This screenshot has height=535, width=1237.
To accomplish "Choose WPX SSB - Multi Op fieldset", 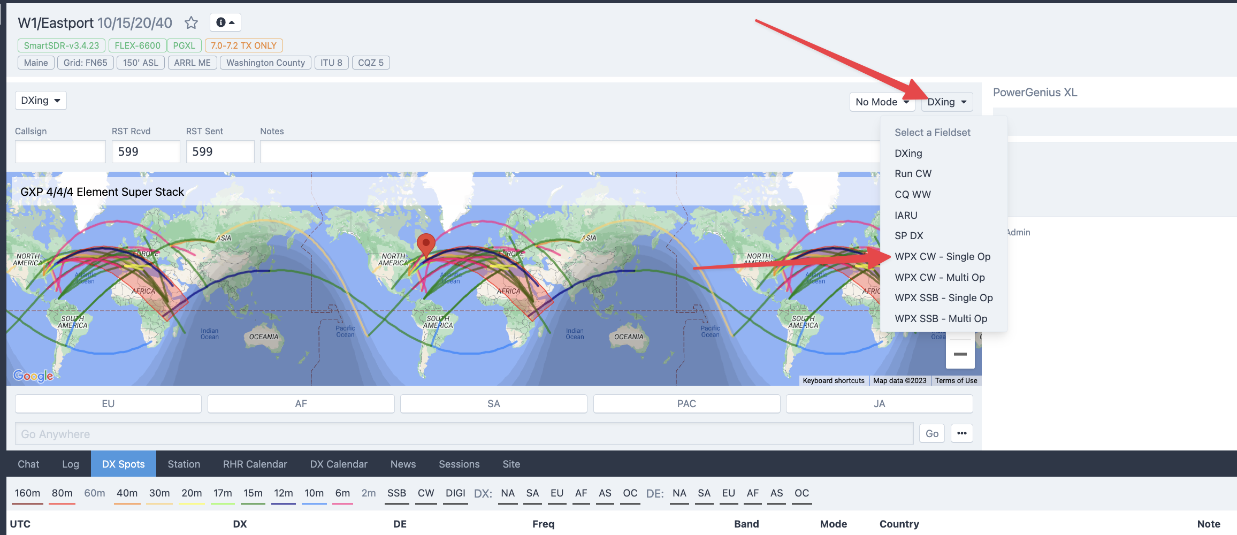I will [941, 319].
